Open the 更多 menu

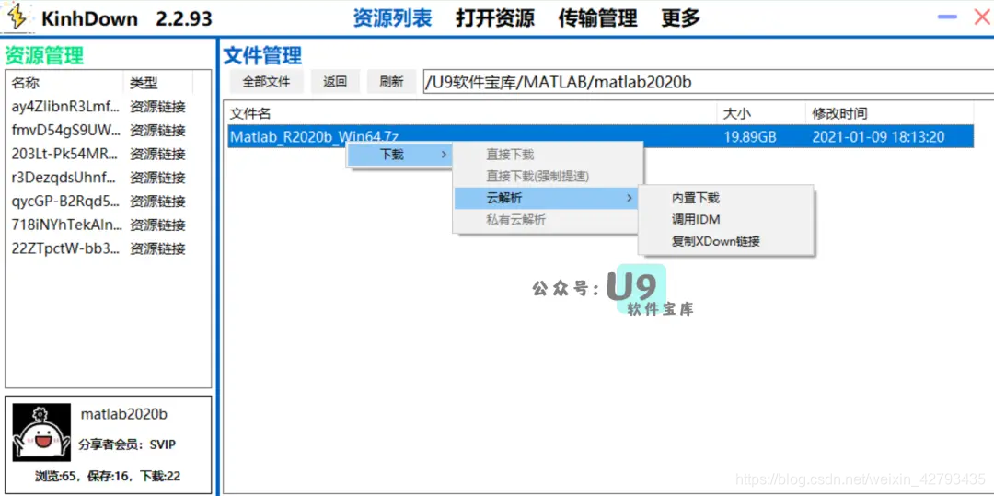(681, 17)
